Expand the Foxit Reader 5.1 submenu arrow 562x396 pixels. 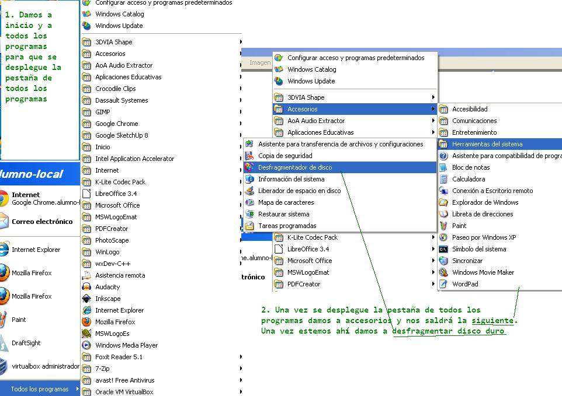point(241,357)
